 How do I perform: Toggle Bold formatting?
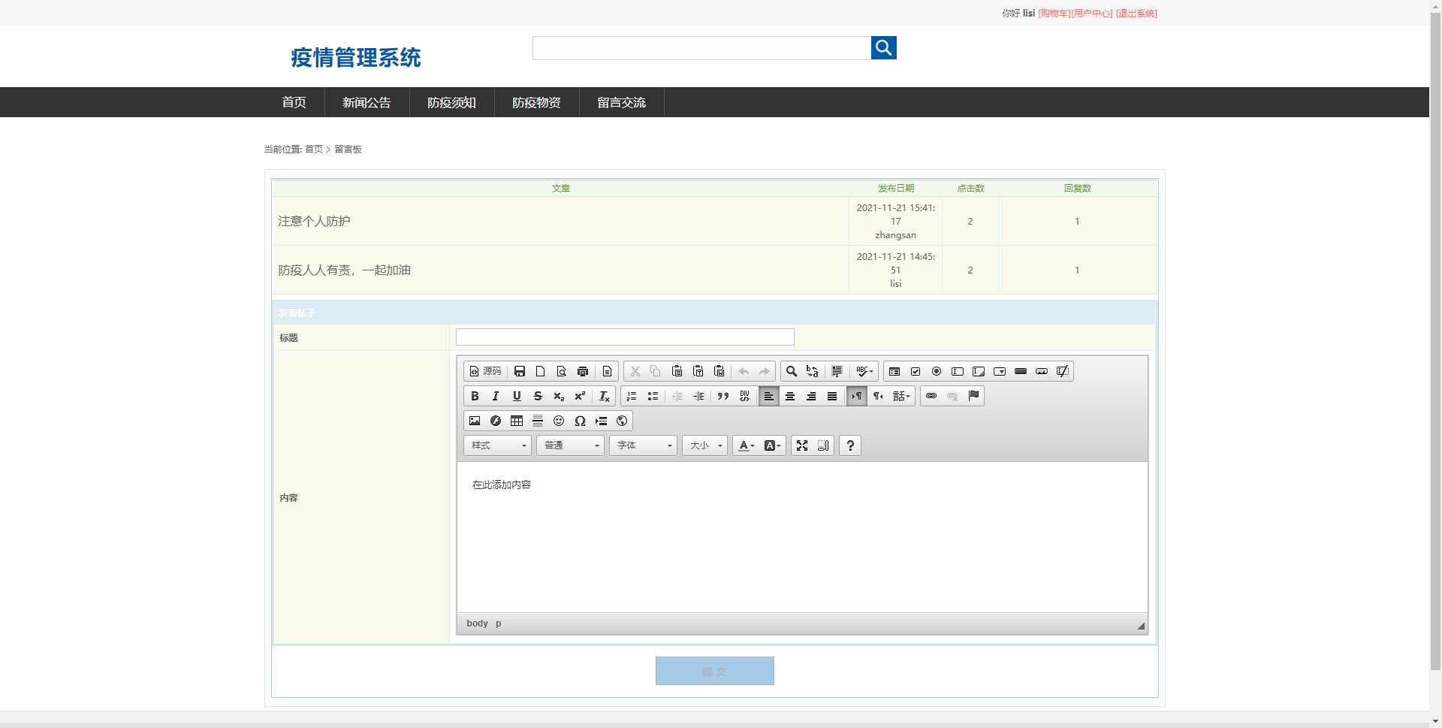(475, 396)
